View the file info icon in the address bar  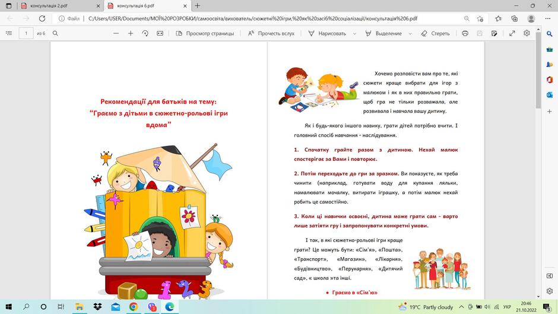[x=62, y=18]
